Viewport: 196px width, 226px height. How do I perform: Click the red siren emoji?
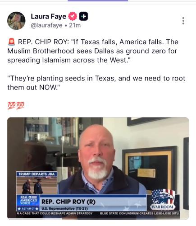point(12,42)
